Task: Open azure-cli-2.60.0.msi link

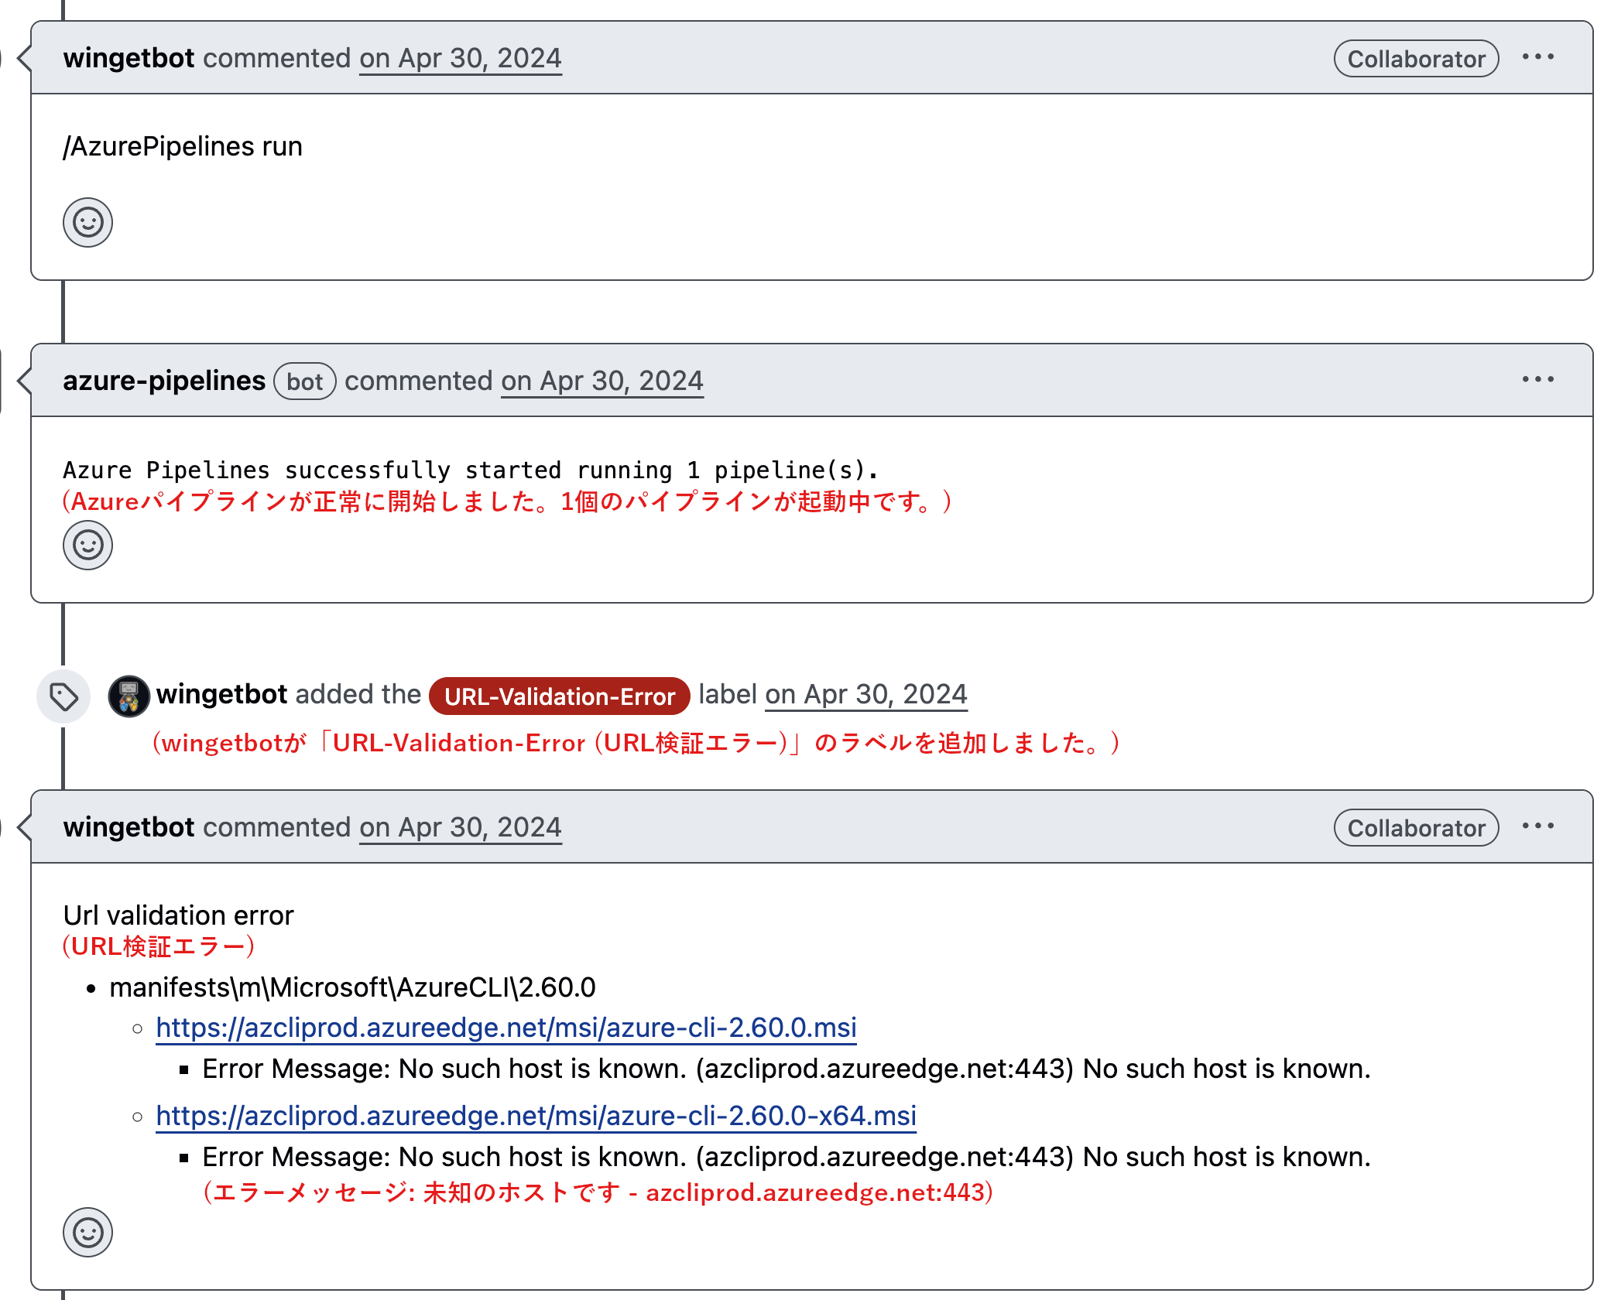Action: click(x=506, y=1028)
